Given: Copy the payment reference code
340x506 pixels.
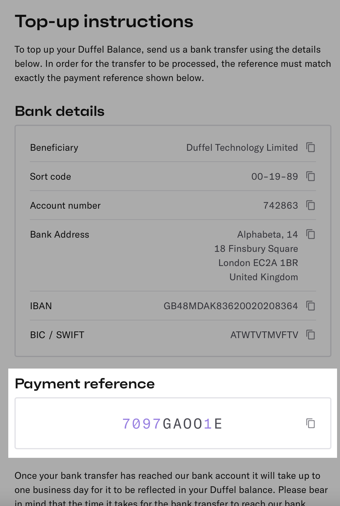Looking at the screenshot, I should (310, 423).
